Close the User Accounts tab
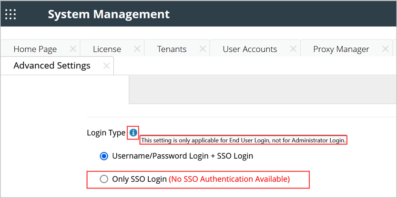Image resolution: width=397 pixels, height=198 pixels. tap(293, 49)
